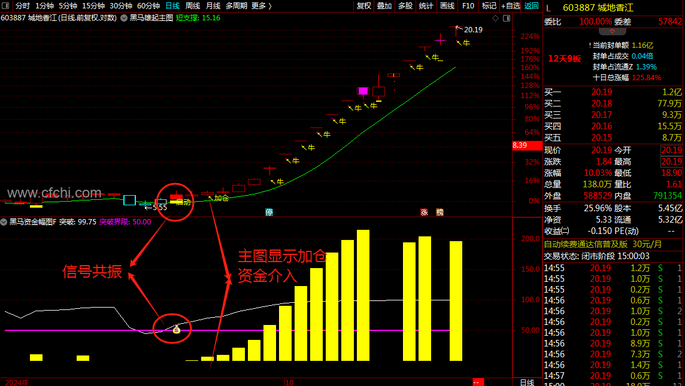Click the 启动 signal label on chart

(x=183, y=202)
